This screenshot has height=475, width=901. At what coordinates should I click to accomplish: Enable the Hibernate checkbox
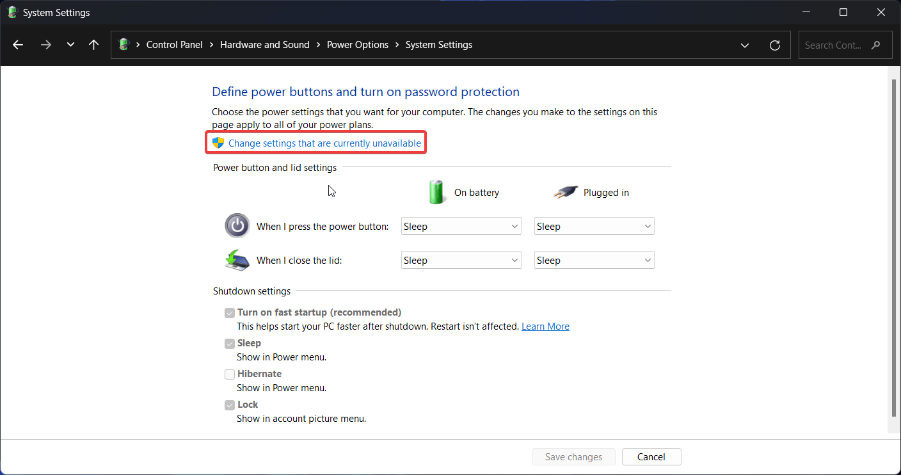pyautogui.click(x=230, y=374)
